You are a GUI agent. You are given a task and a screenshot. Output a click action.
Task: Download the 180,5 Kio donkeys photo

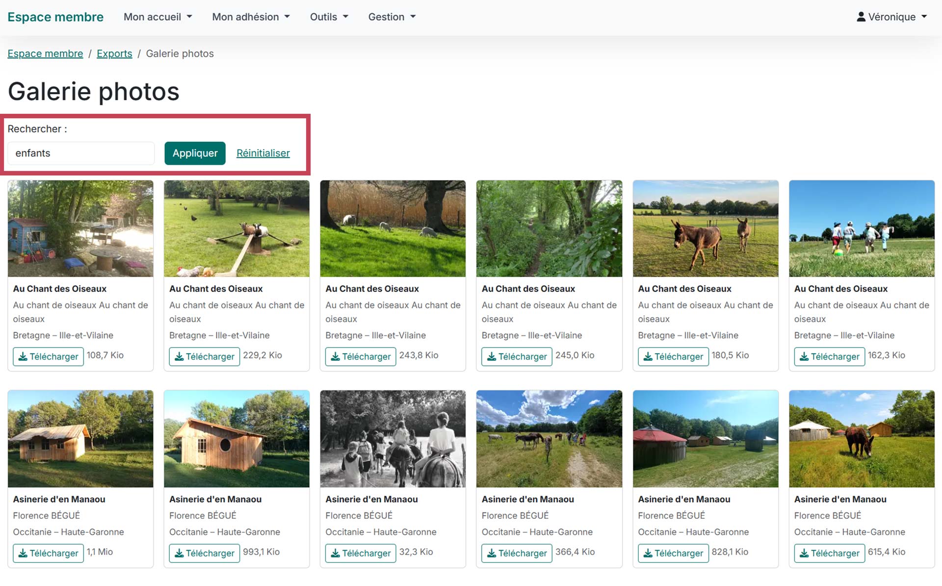tap(673, 357)
